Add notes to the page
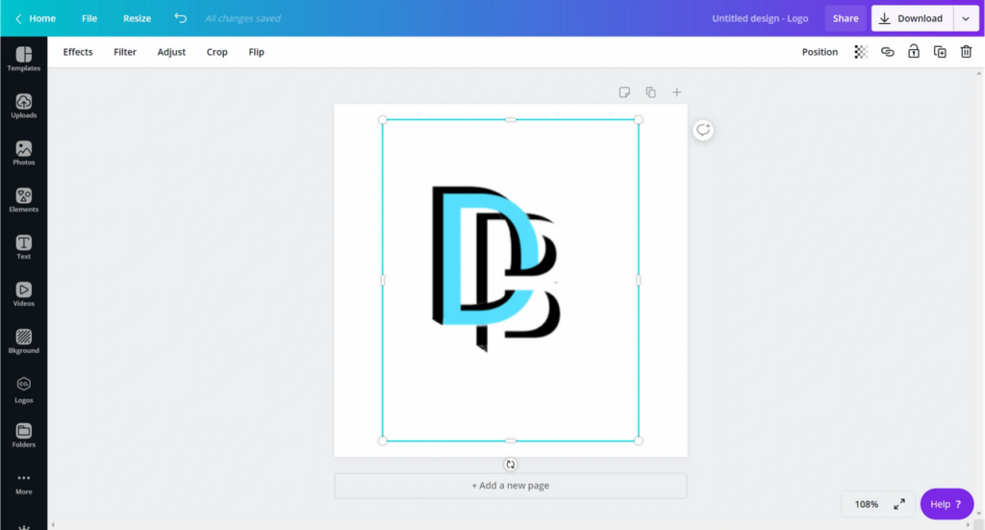This screenshot has height=530, width=985. click(624, 92)
